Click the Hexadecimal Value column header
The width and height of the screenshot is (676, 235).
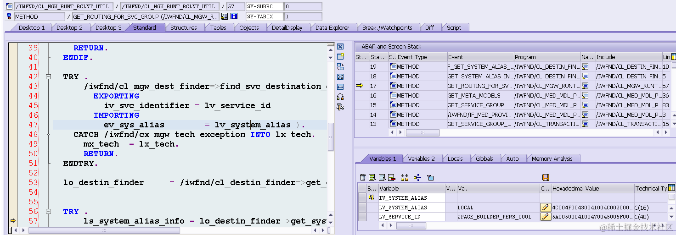click(592, 188)
